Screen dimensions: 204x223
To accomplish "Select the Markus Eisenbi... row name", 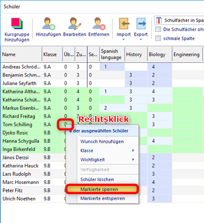I will pyautogui.click(x=21, y=108).
